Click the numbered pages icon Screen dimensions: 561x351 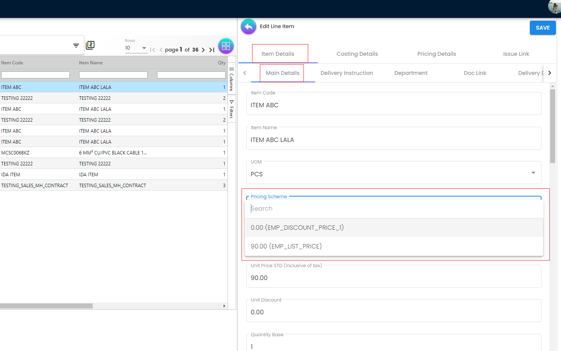pyautogui.click(x=90, y=45)
